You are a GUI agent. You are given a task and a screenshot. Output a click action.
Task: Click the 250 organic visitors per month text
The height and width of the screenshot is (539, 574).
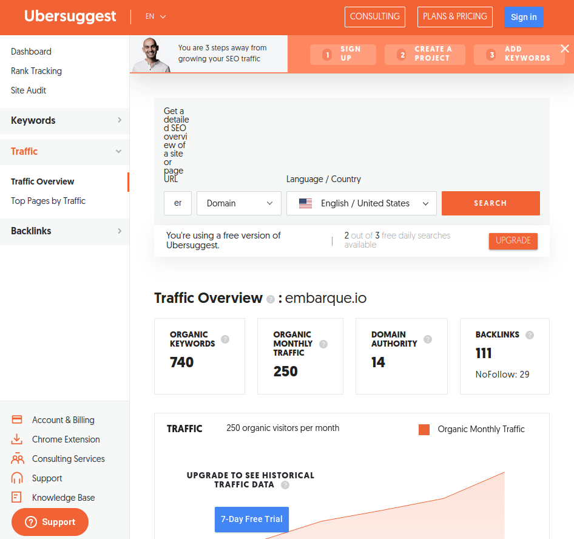(x=283, y=428)
